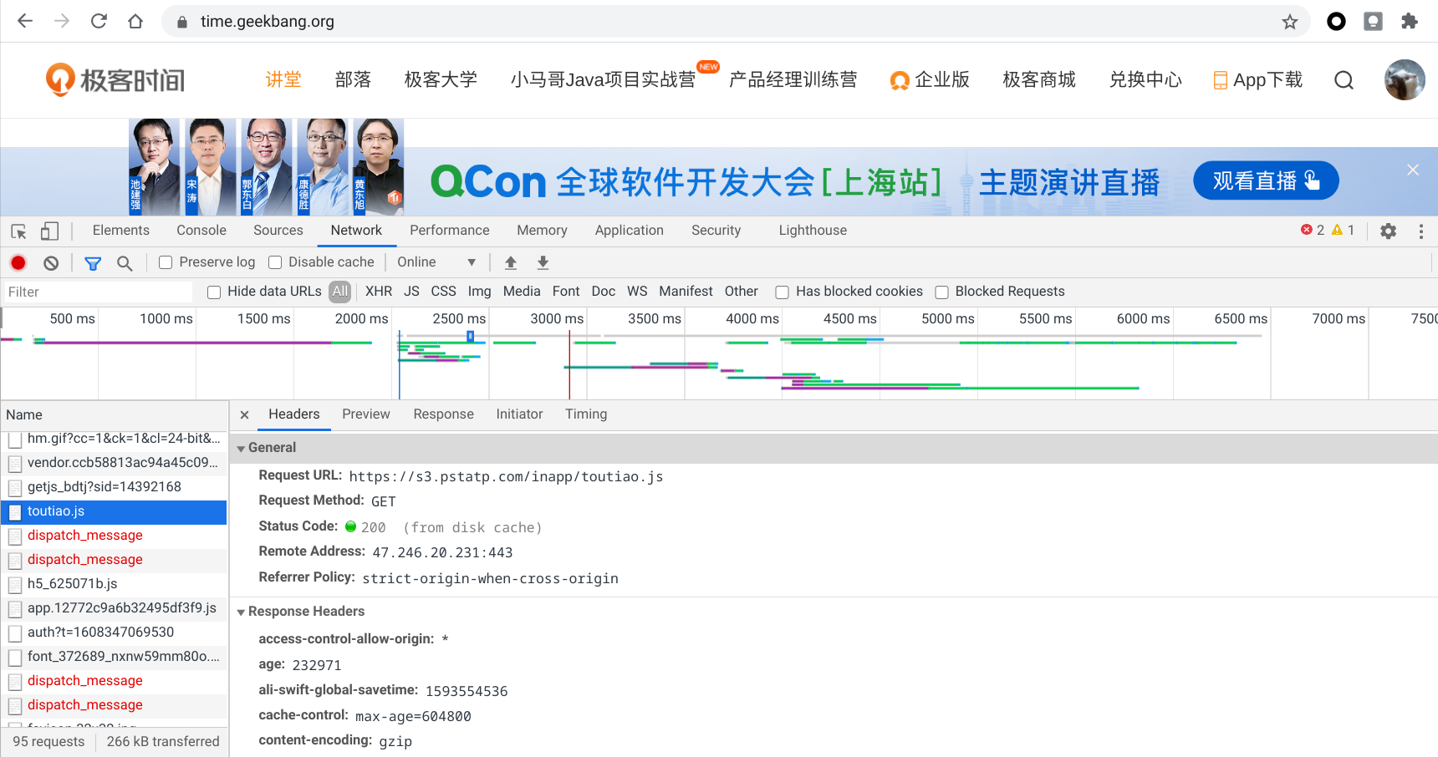Open the browser extensions puzzle icon

tap(1410, 21)
